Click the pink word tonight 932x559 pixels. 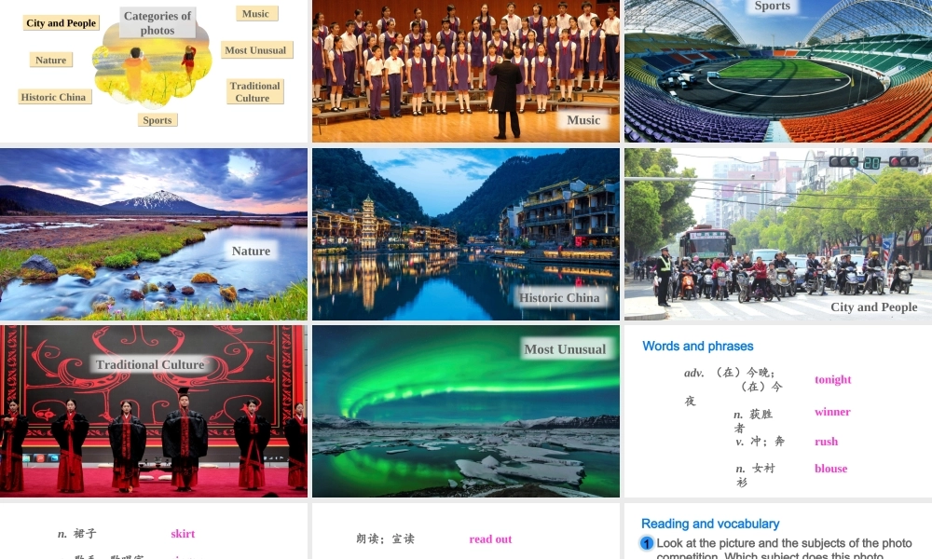click(832, 379)
